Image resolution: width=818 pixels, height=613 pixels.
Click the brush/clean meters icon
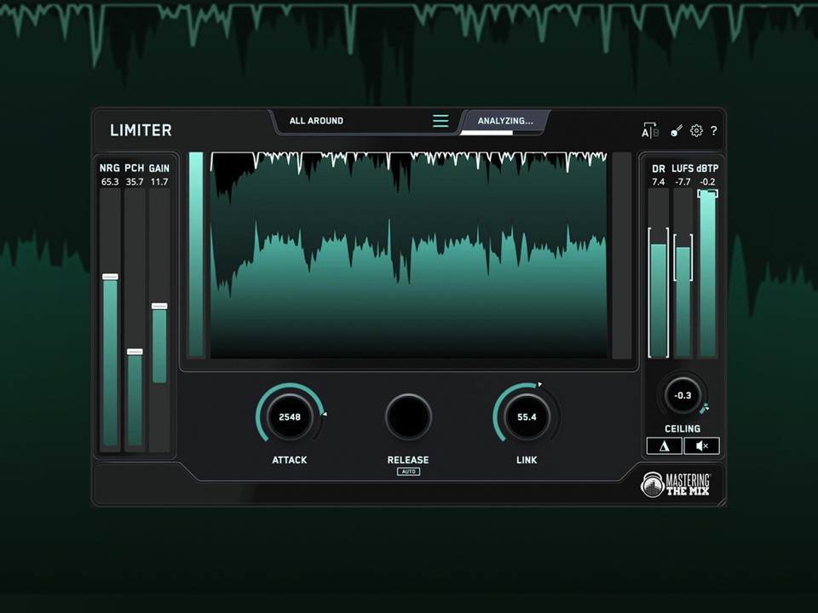675,130
